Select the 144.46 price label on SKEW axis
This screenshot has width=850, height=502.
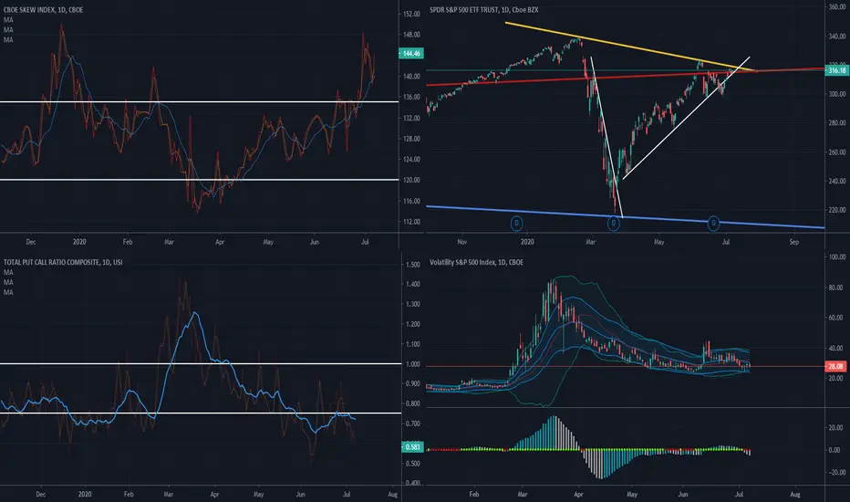tap(411, 53)
